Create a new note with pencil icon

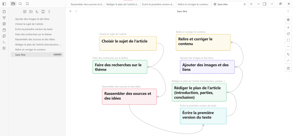click(25, 12)
